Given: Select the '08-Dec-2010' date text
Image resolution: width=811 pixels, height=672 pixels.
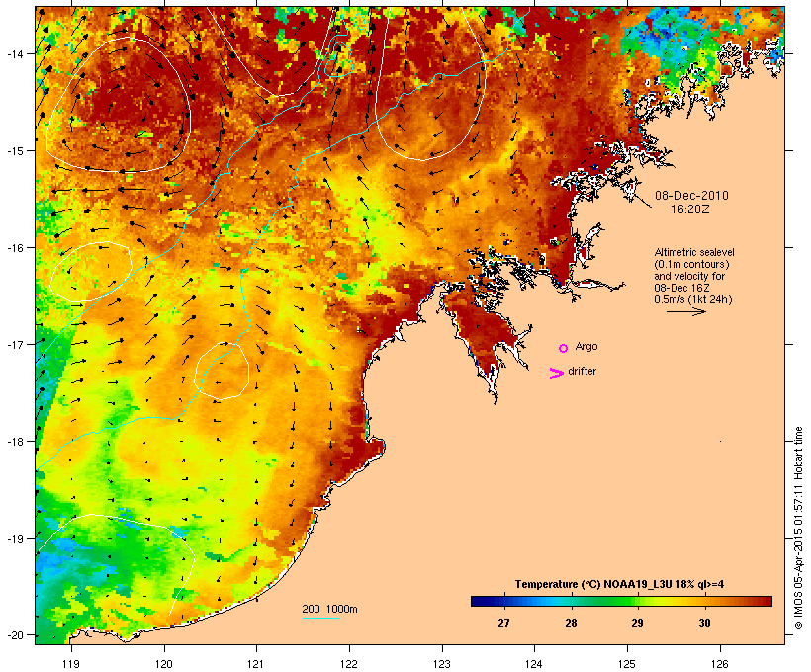Looking at the screenshot, I should [691, 196].
